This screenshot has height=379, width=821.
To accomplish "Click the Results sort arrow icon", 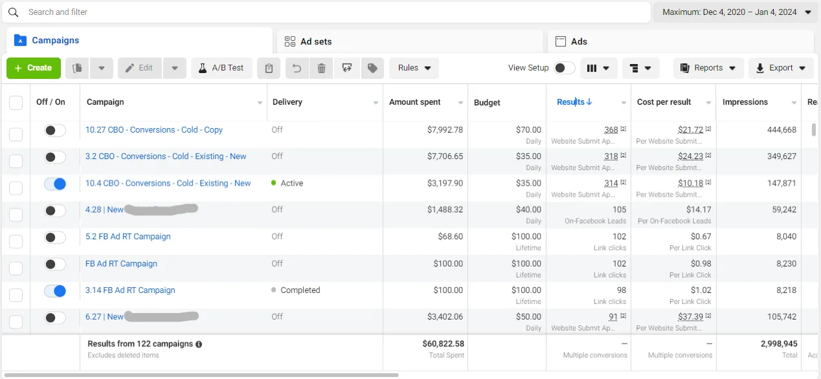I will click(x=589, y=102).
